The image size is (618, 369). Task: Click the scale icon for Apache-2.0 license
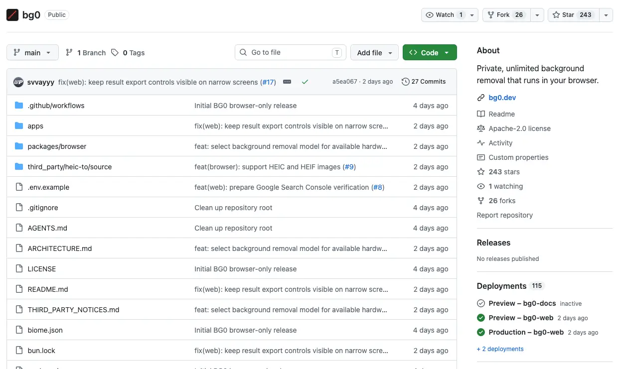coord(481,128)
